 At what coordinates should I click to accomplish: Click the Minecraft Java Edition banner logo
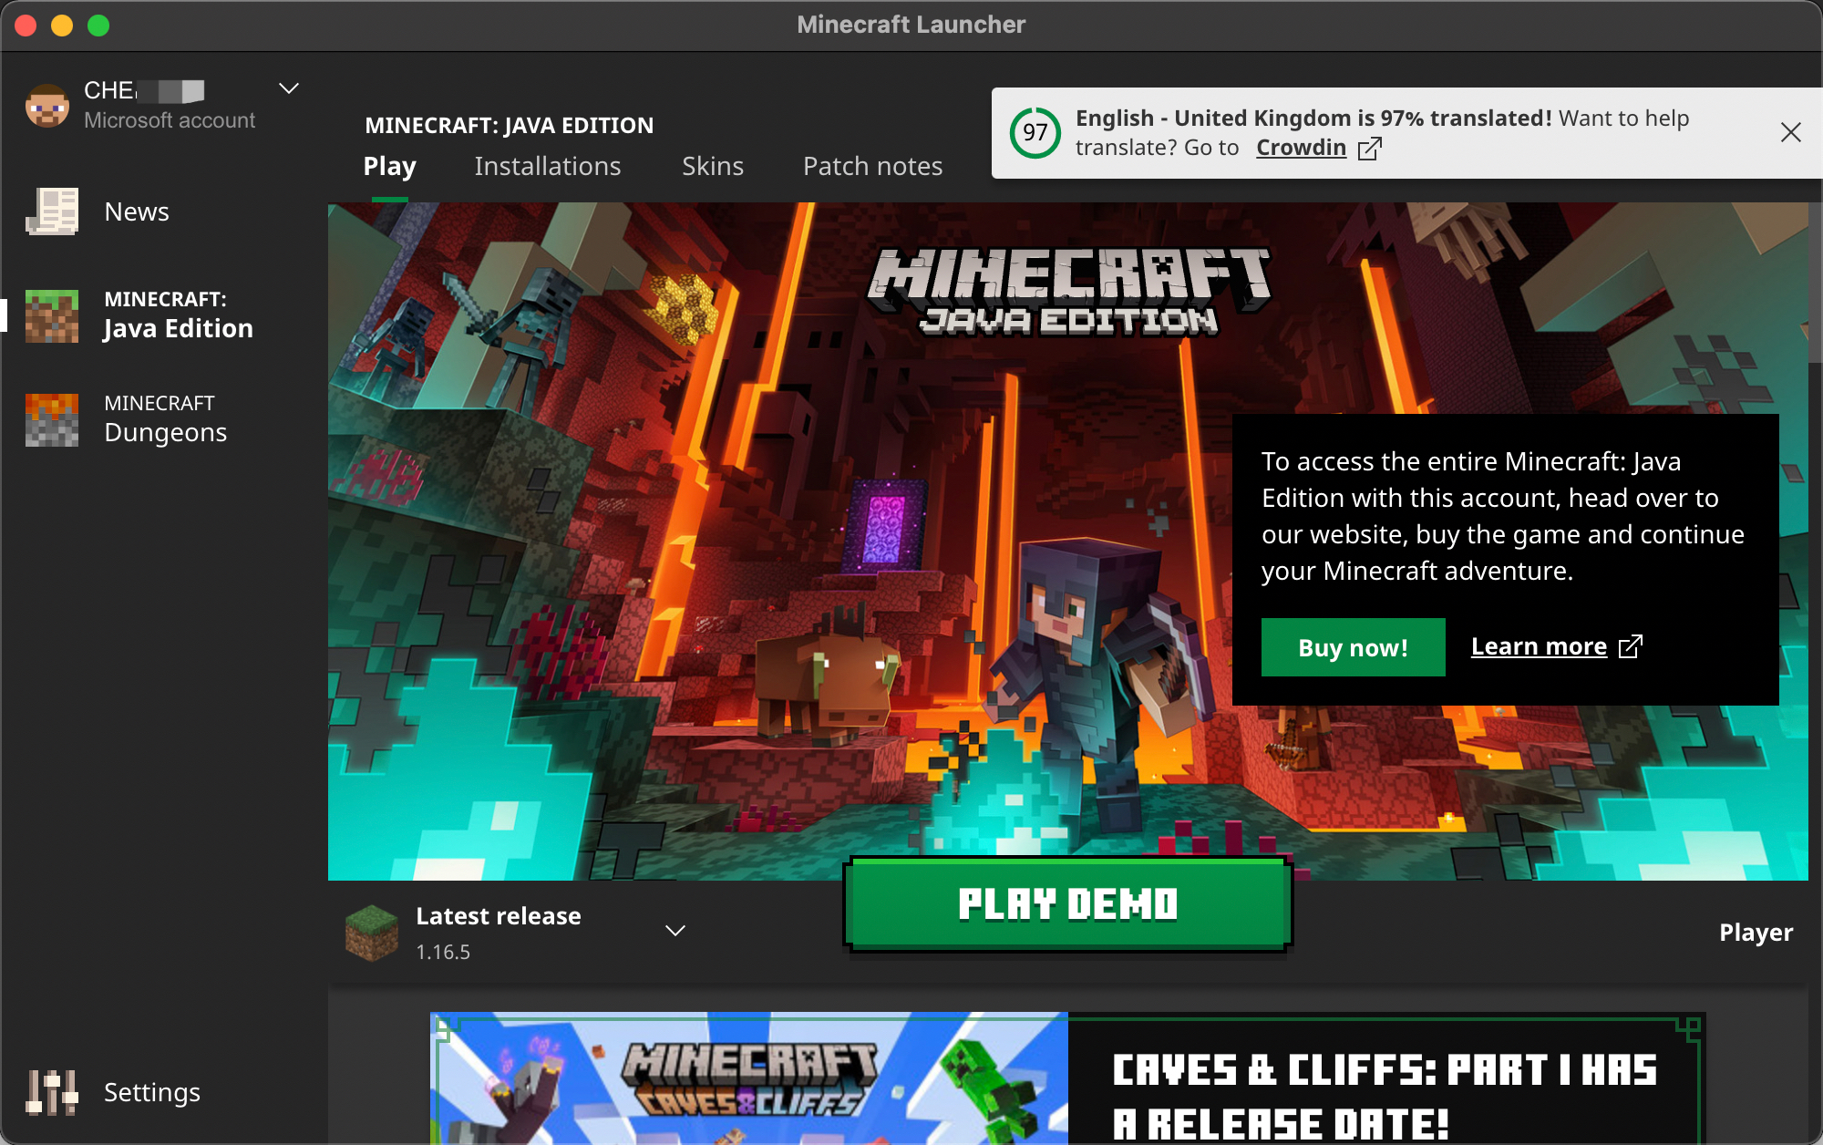1068,292
